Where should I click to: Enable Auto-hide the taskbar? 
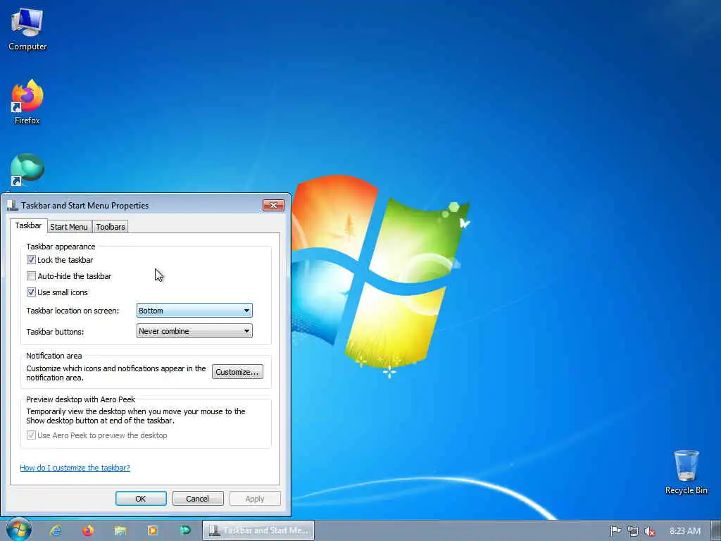point(31,276)
